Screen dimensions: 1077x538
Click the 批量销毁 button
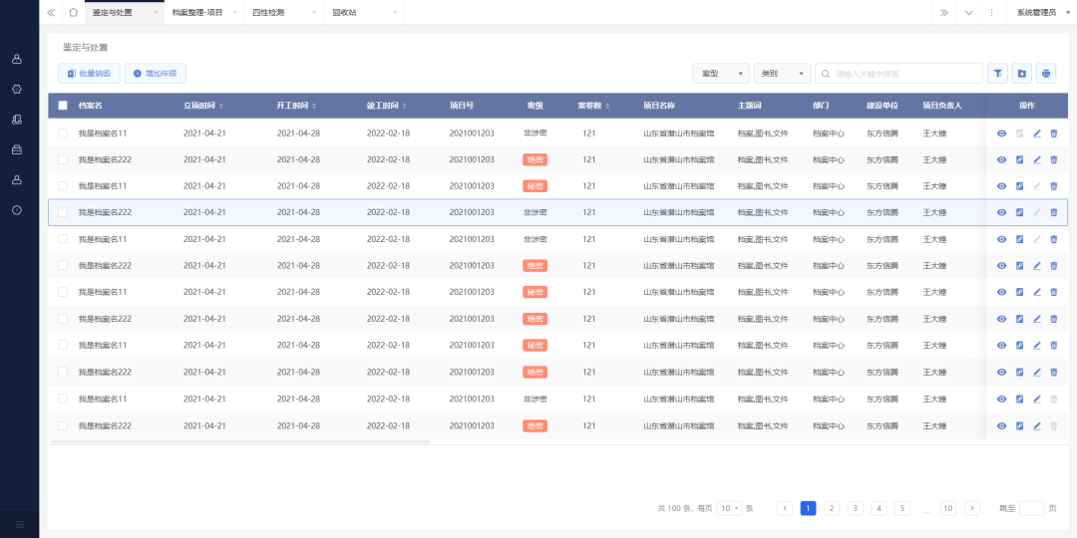[90, 74]
